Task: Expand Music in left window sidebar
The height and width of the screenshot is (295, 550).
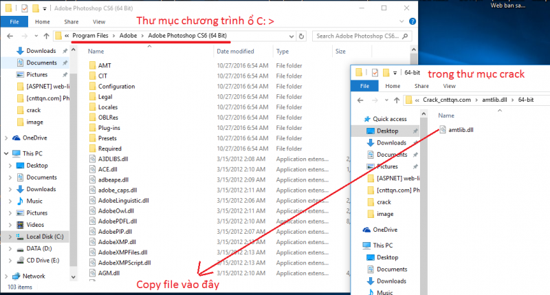Action: tap(10, 201)
